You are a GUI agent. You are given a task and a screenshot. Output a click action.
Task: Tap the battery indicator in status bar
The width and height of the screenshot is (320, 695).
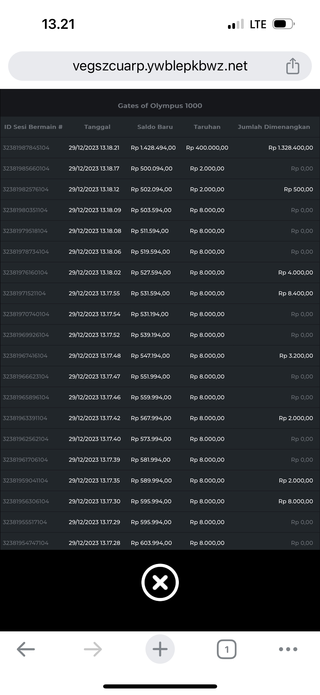pos(283,24)
